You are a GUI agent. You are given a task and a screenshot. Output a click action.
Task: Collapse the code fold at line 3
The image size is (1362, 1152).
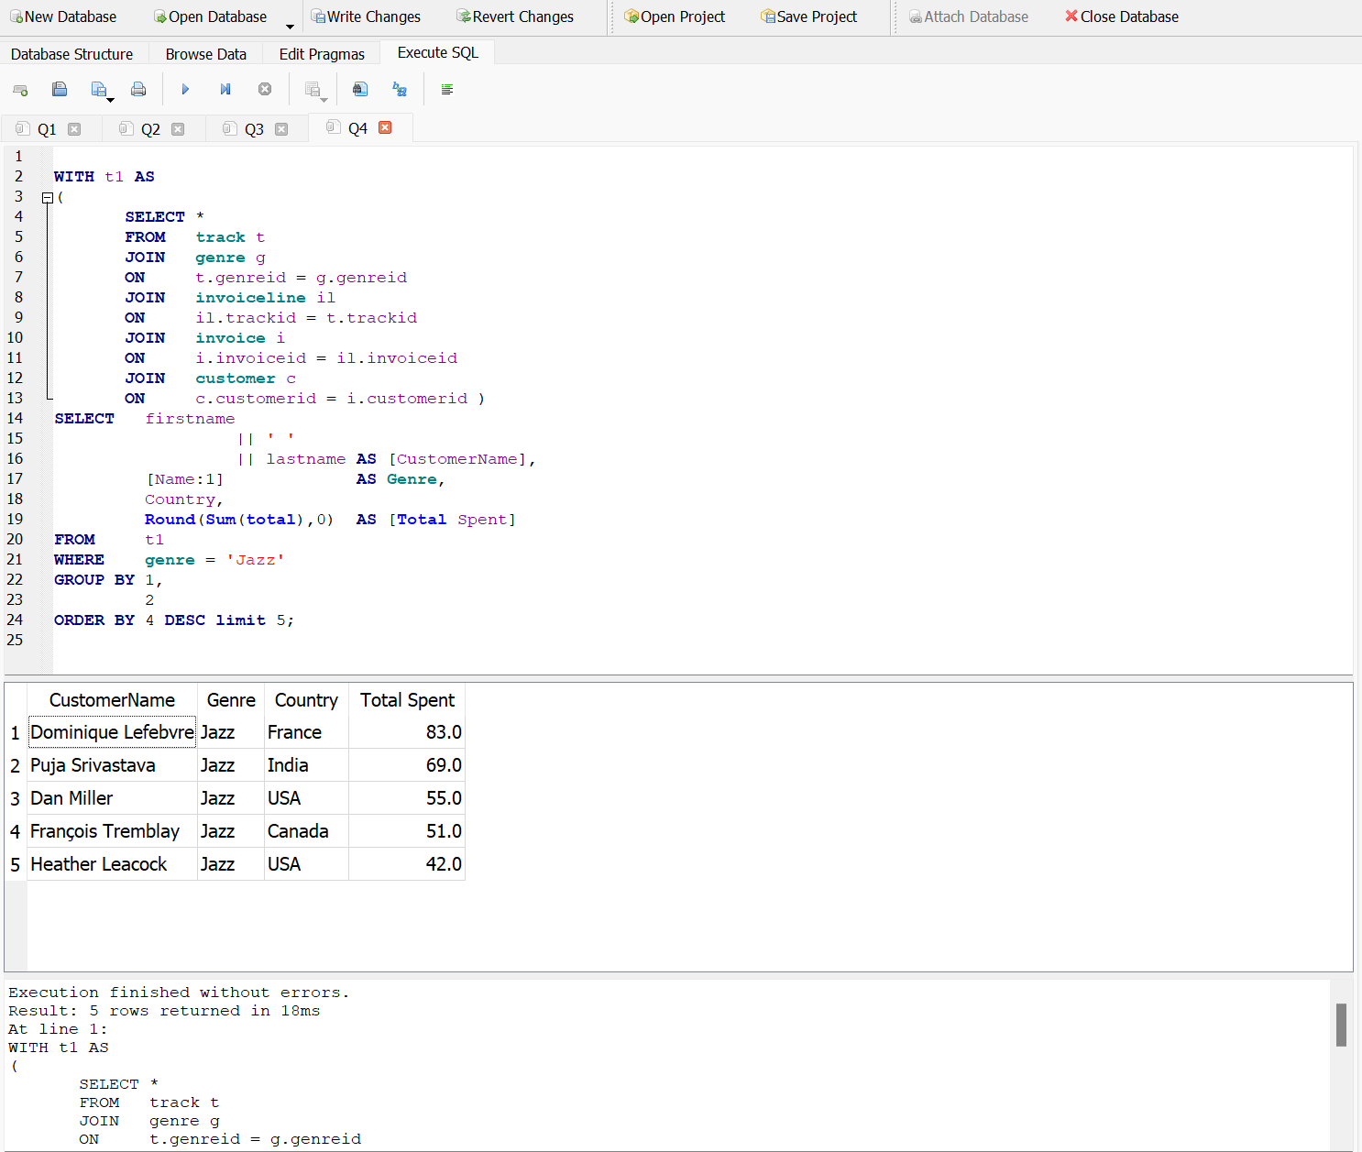pos(47,197)
